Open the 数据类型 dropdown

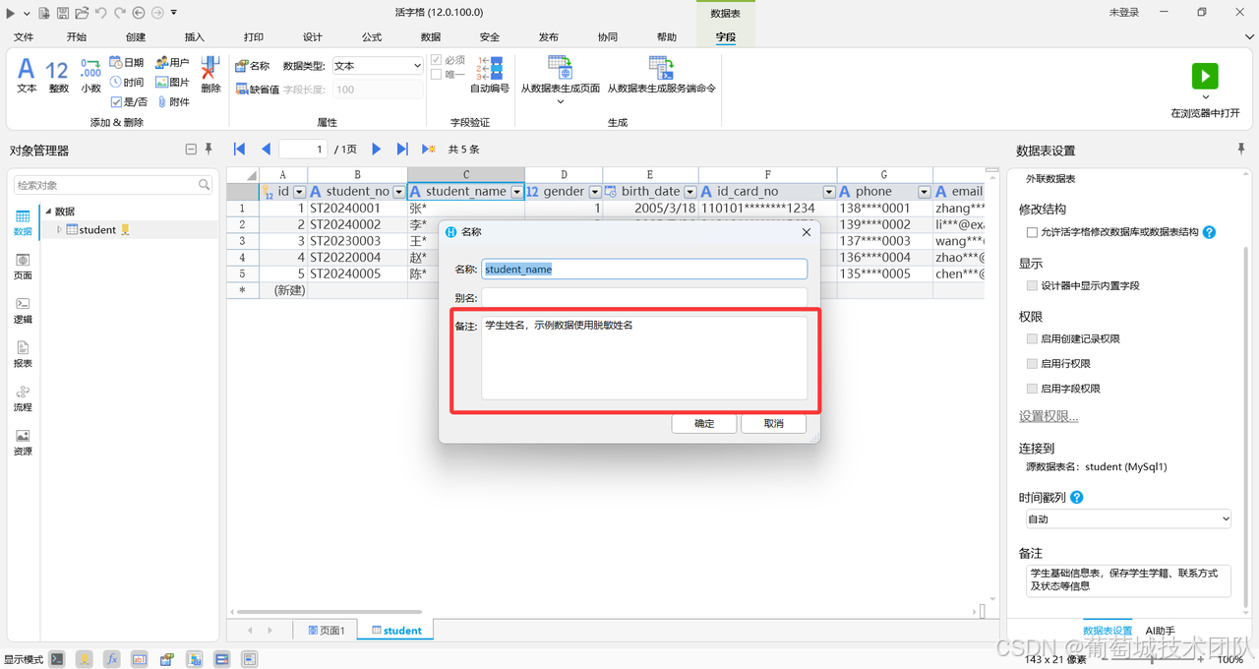(x=378, y=66)
